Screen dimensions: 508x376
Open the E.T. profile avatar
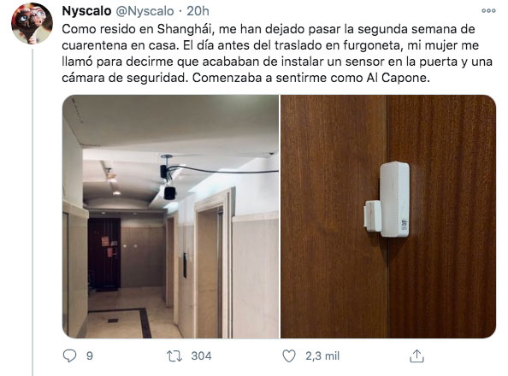32,23
